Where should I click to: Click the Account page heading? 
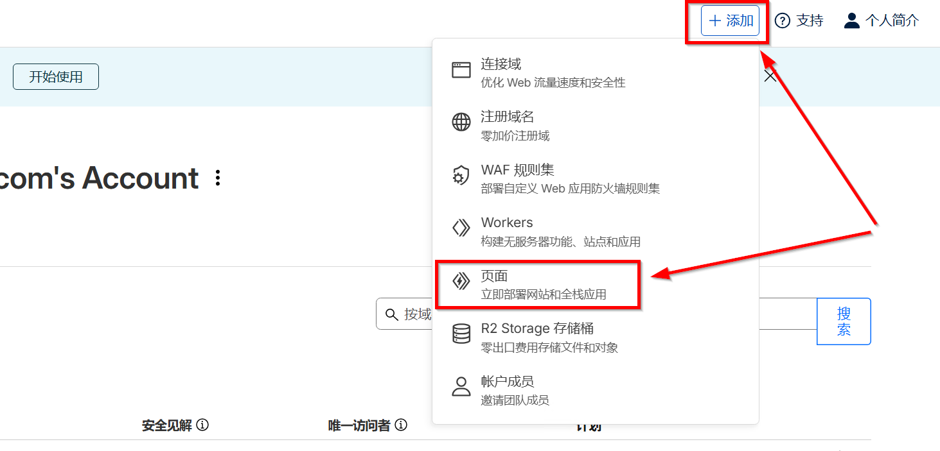[100, 178]
